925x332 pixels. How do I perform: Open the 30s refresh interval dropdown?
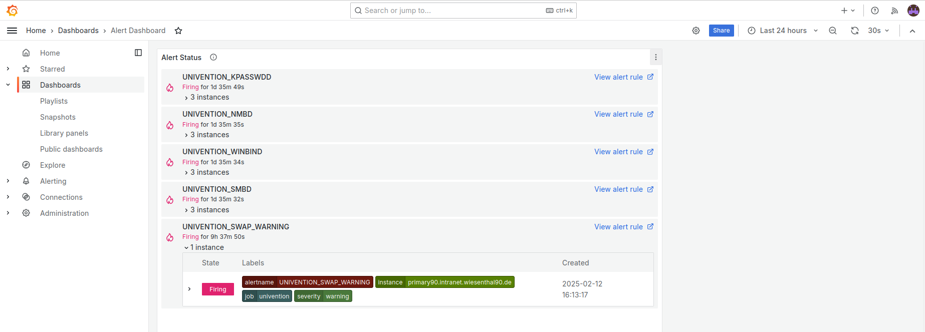point(878,31)
